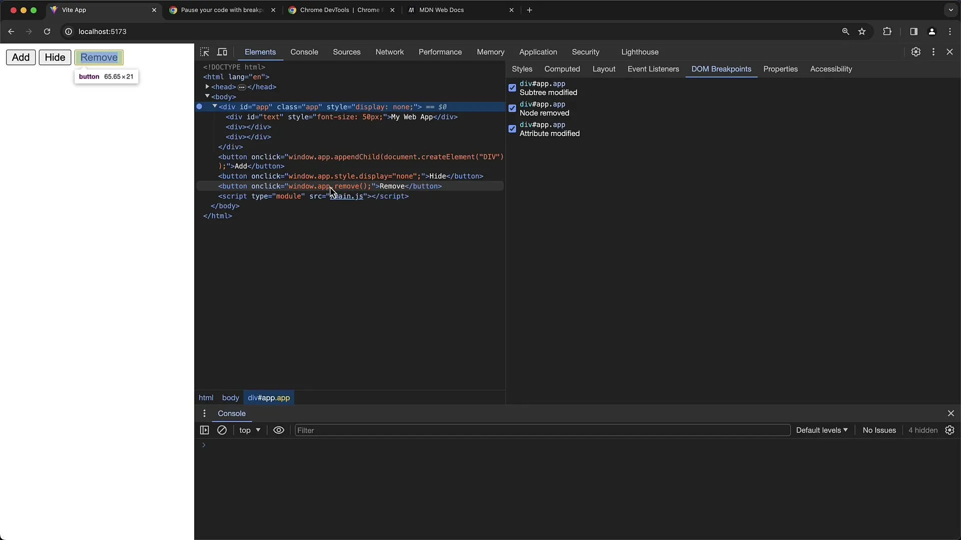Click the clear console icon

point(222,430)
